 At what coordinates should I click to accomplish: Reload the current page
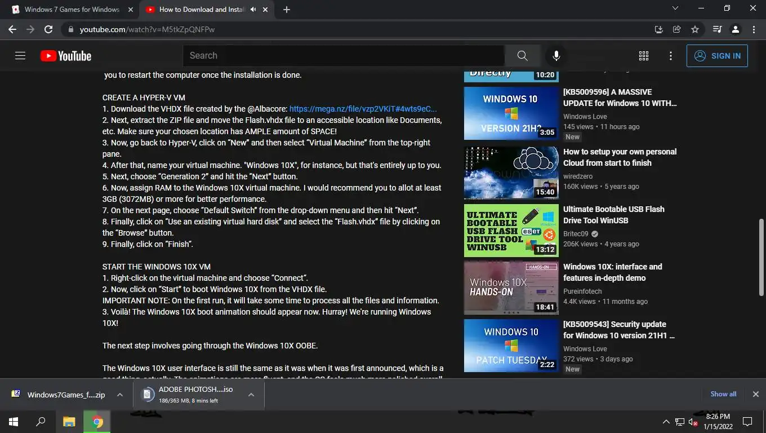[x=48, y=29]
